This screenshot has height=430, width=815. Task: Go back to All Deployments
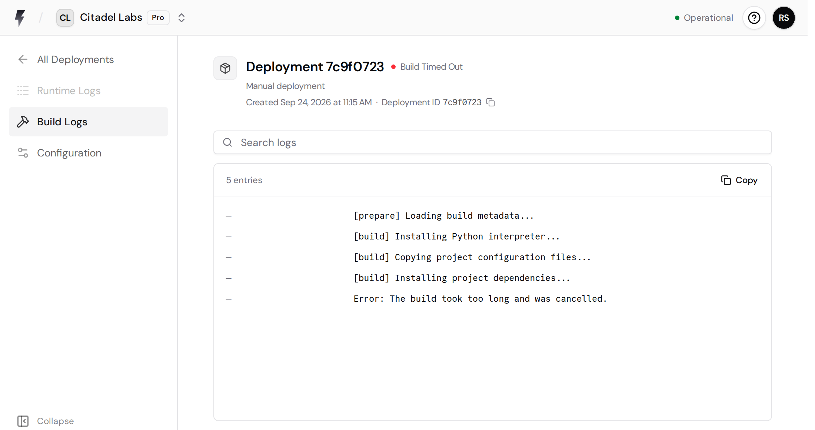[89, 59]
